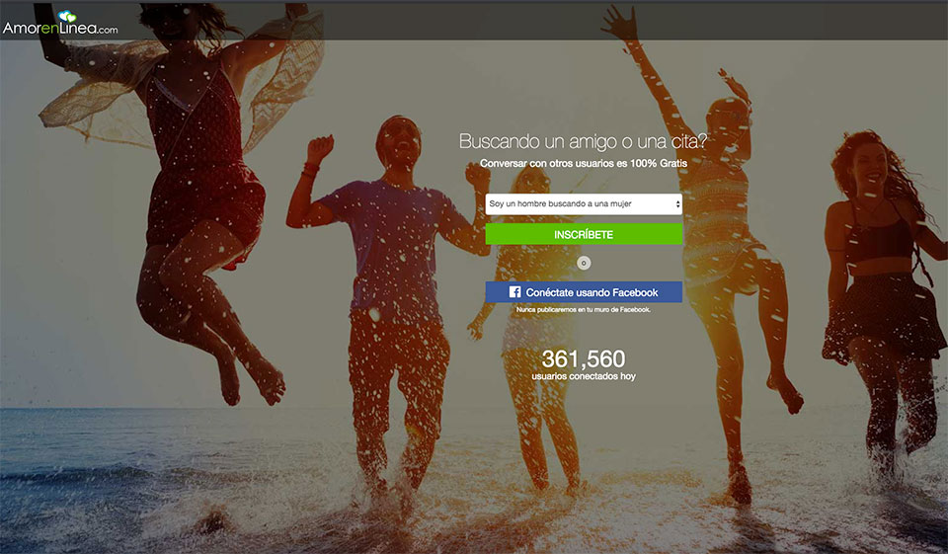Click the twin hearts logo icon
Screen dimensions: 948x554
click(67, 17)
